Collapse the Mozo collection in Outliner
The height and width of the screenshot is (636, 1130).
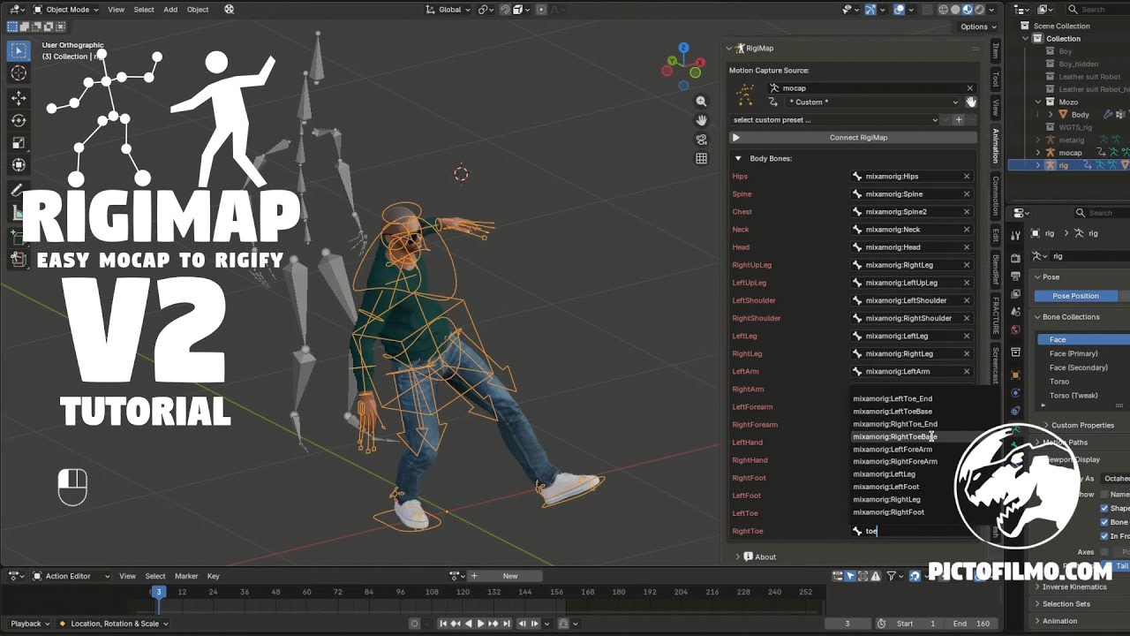[x=1038, y=102]
